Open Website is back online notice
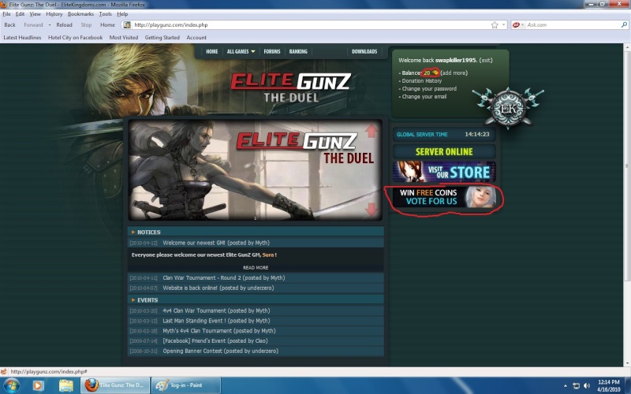The image size is (631, 394). 218,288
